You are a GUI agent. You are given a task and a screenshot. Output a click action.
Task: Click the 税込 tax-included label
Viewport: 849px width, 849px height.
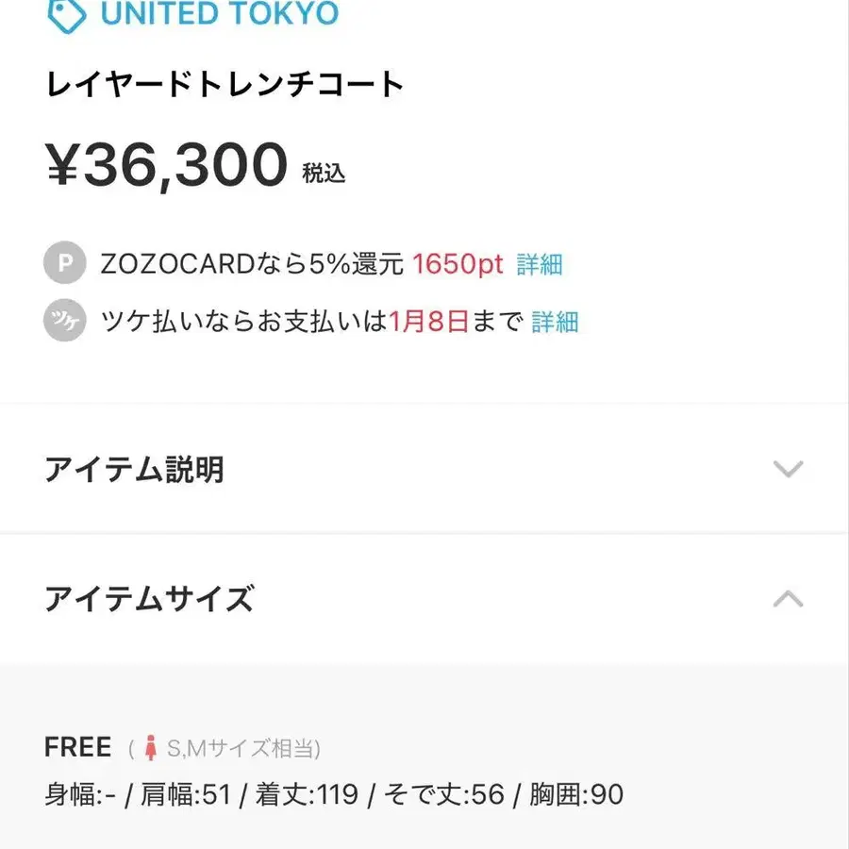325,174
